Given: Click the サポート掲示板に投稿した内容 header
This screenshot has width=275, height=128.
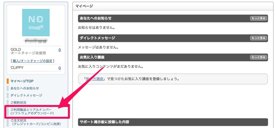Looking at the screenshot, I should tap(173, 122).
